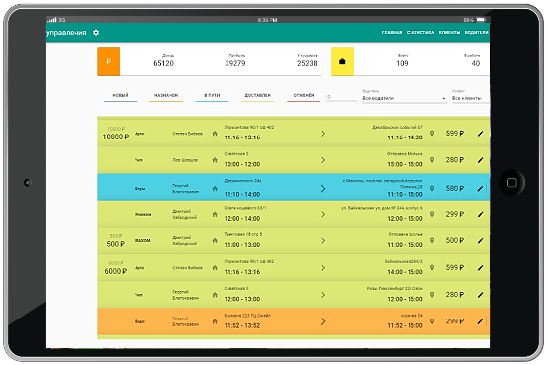Click map pin in the 500 ₽ Maxom row
Image resolution: width=548 pixels, height=365 pixels.
(x=432, y=241)
